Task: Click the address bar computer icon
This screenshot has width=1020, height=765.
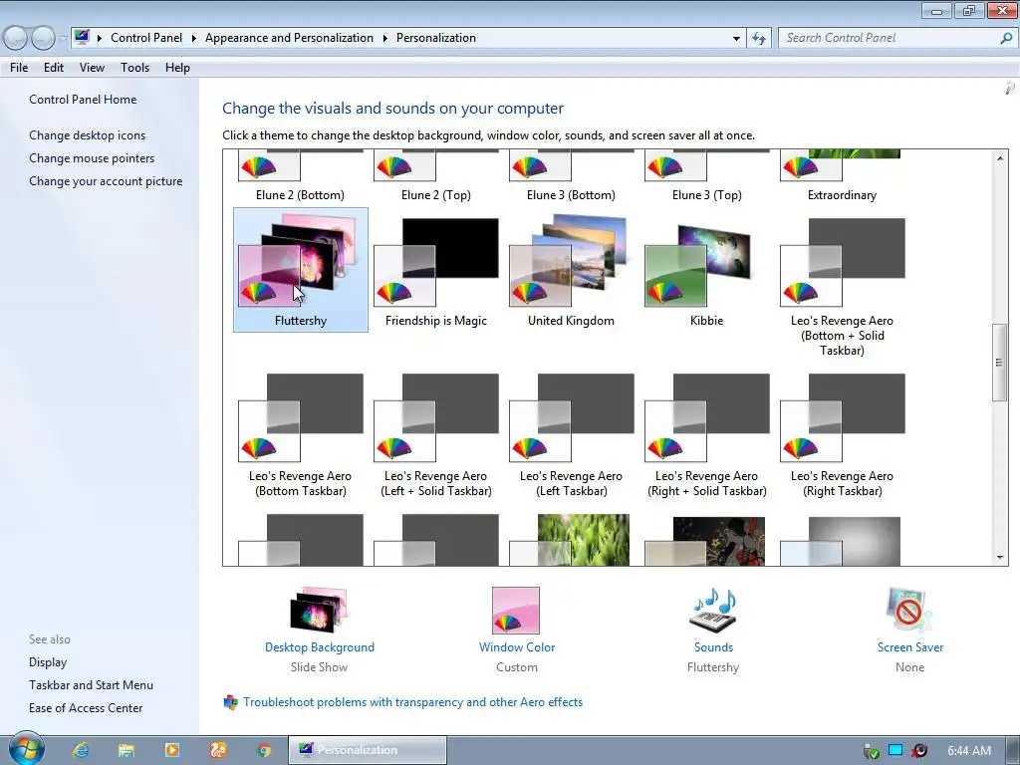Action: [x=82, y=37]
